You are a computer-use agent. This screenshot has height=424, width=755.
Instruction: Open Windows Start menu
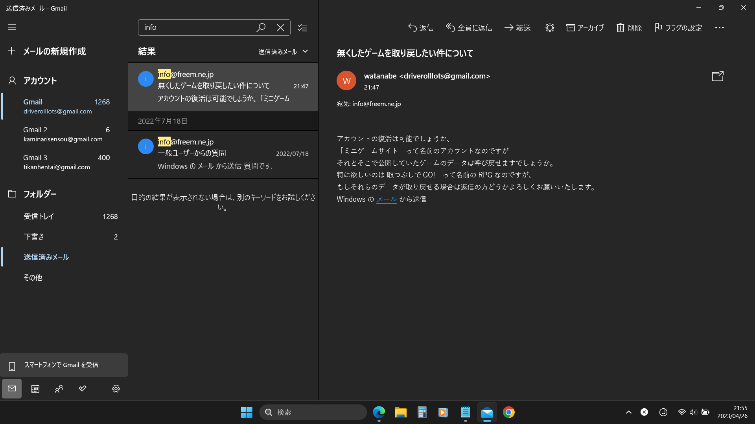(247, 412)
